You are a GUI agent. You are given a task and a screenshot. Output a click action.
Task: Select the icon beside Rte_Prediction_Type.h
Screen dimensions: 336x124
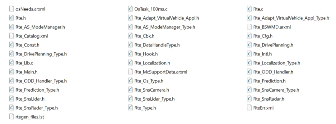(x=12, y=90)
